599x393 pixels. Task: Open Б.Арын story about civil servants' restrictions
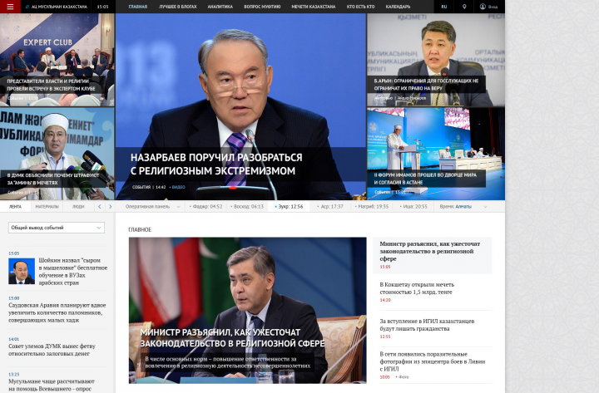pos(436,60)
